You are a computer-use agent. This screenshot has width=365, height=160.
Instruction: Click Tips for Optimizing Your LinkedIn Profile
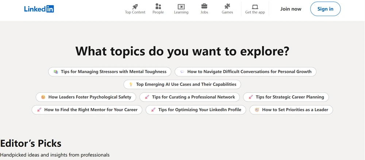[x=195, y=110]
